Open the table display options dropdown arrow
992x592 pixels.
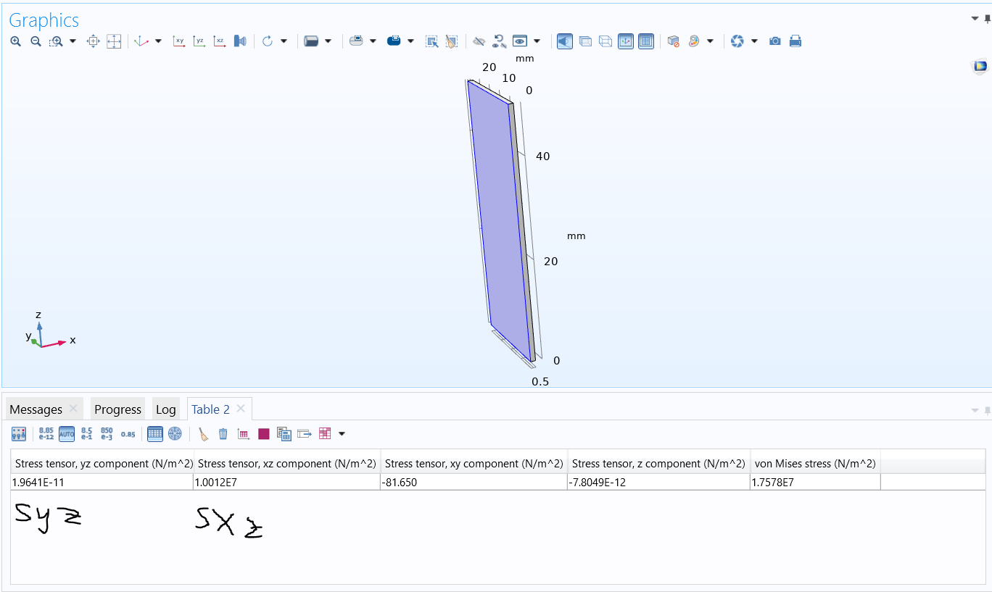click(342, 434)
